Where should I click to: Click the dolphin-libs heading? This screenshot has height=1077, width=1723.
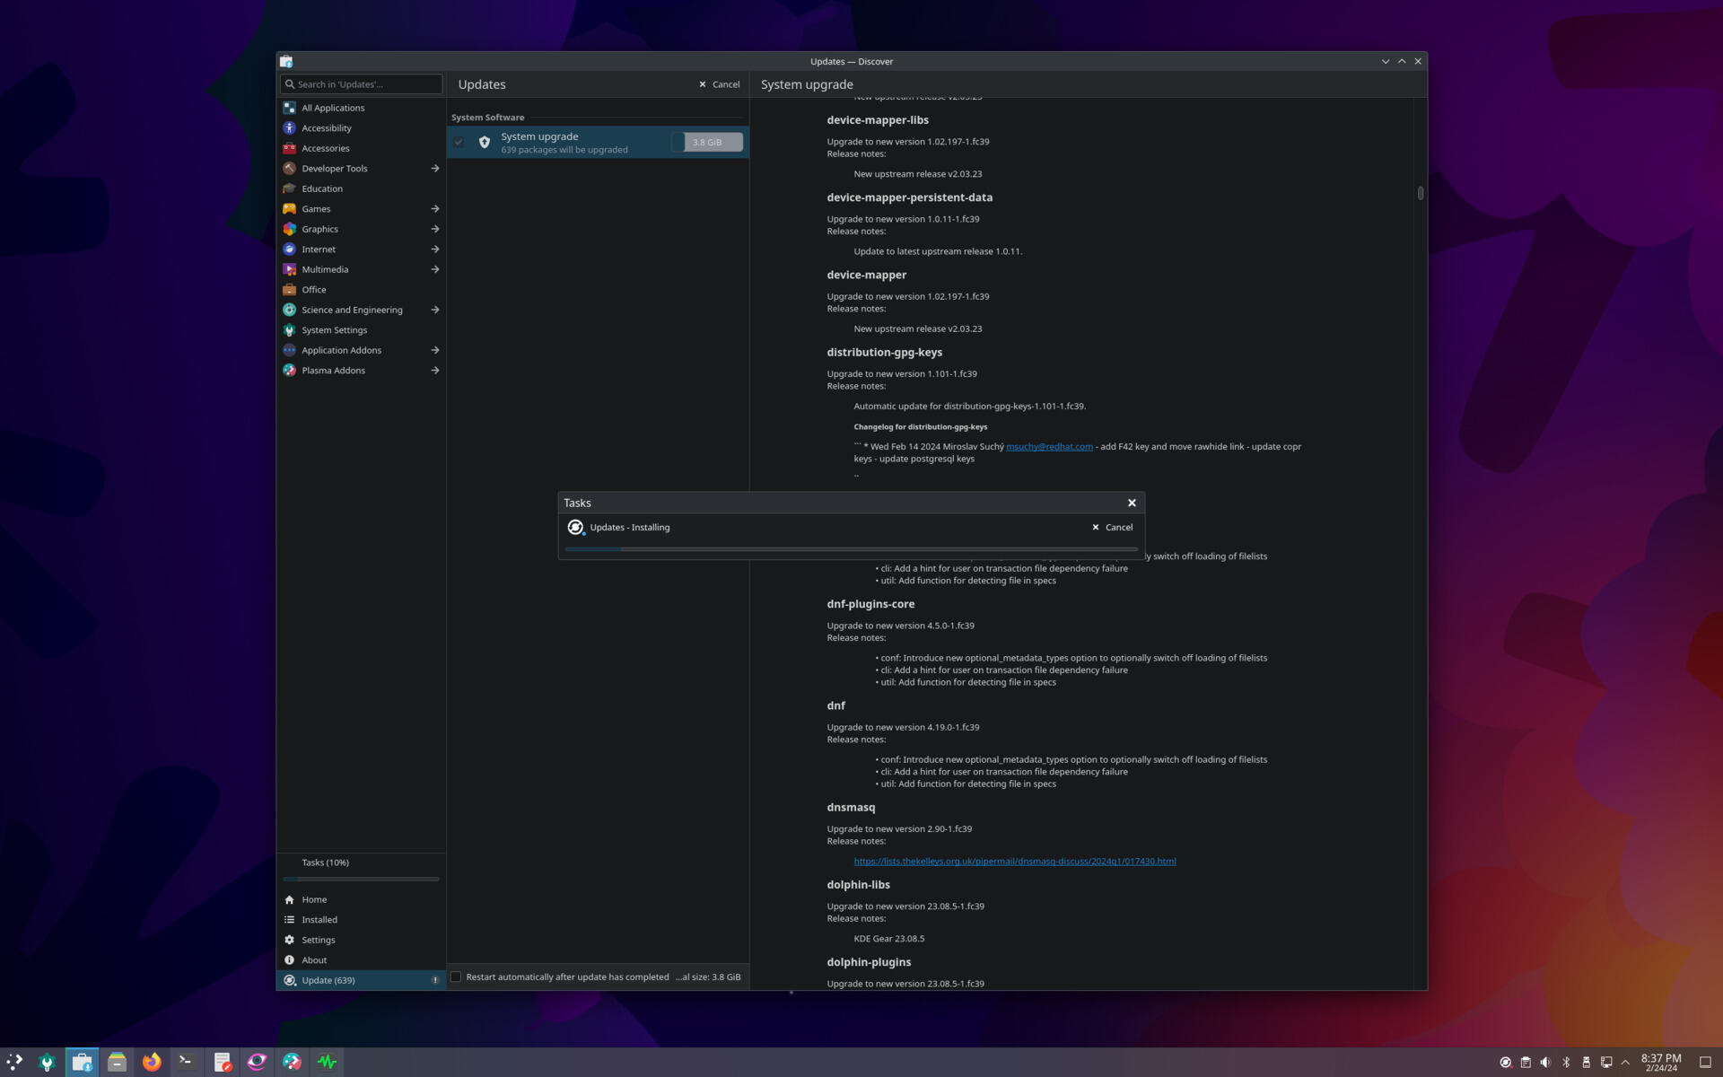coord(858,885)
